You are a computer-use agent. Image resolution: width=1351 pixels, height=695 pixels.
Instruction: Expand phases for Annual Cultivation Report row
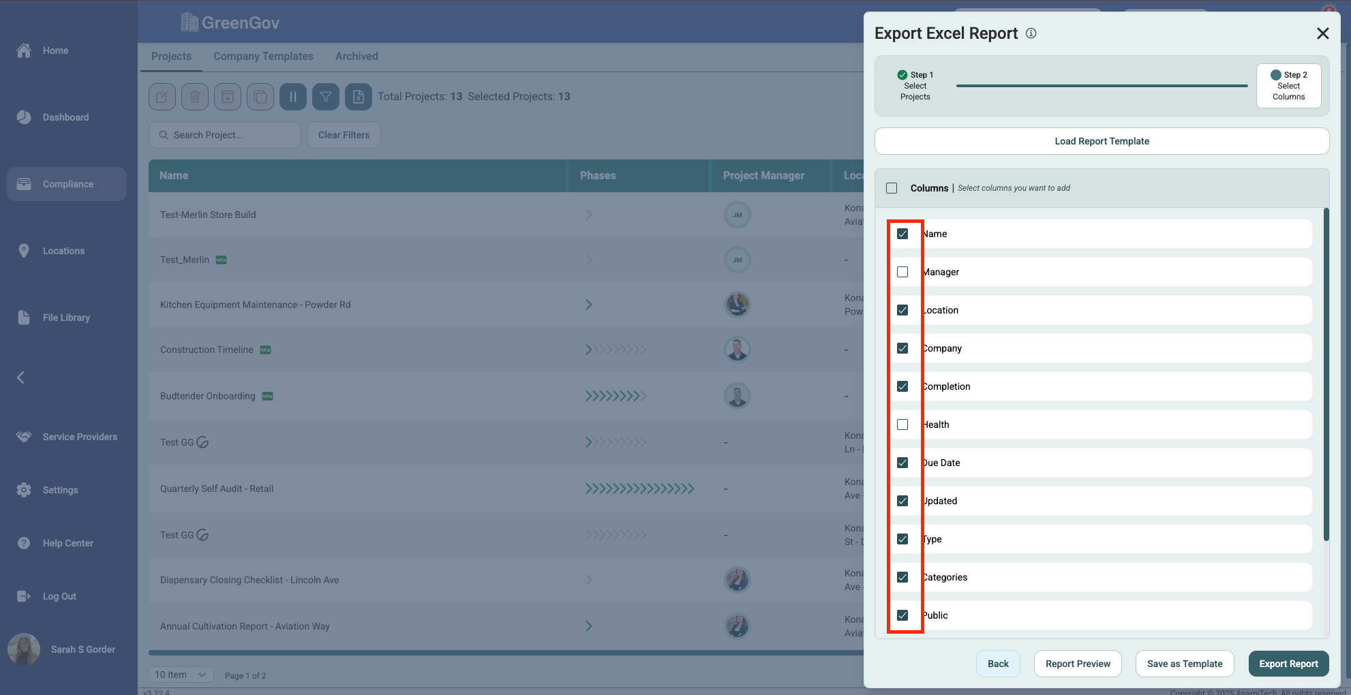point(589,626)
